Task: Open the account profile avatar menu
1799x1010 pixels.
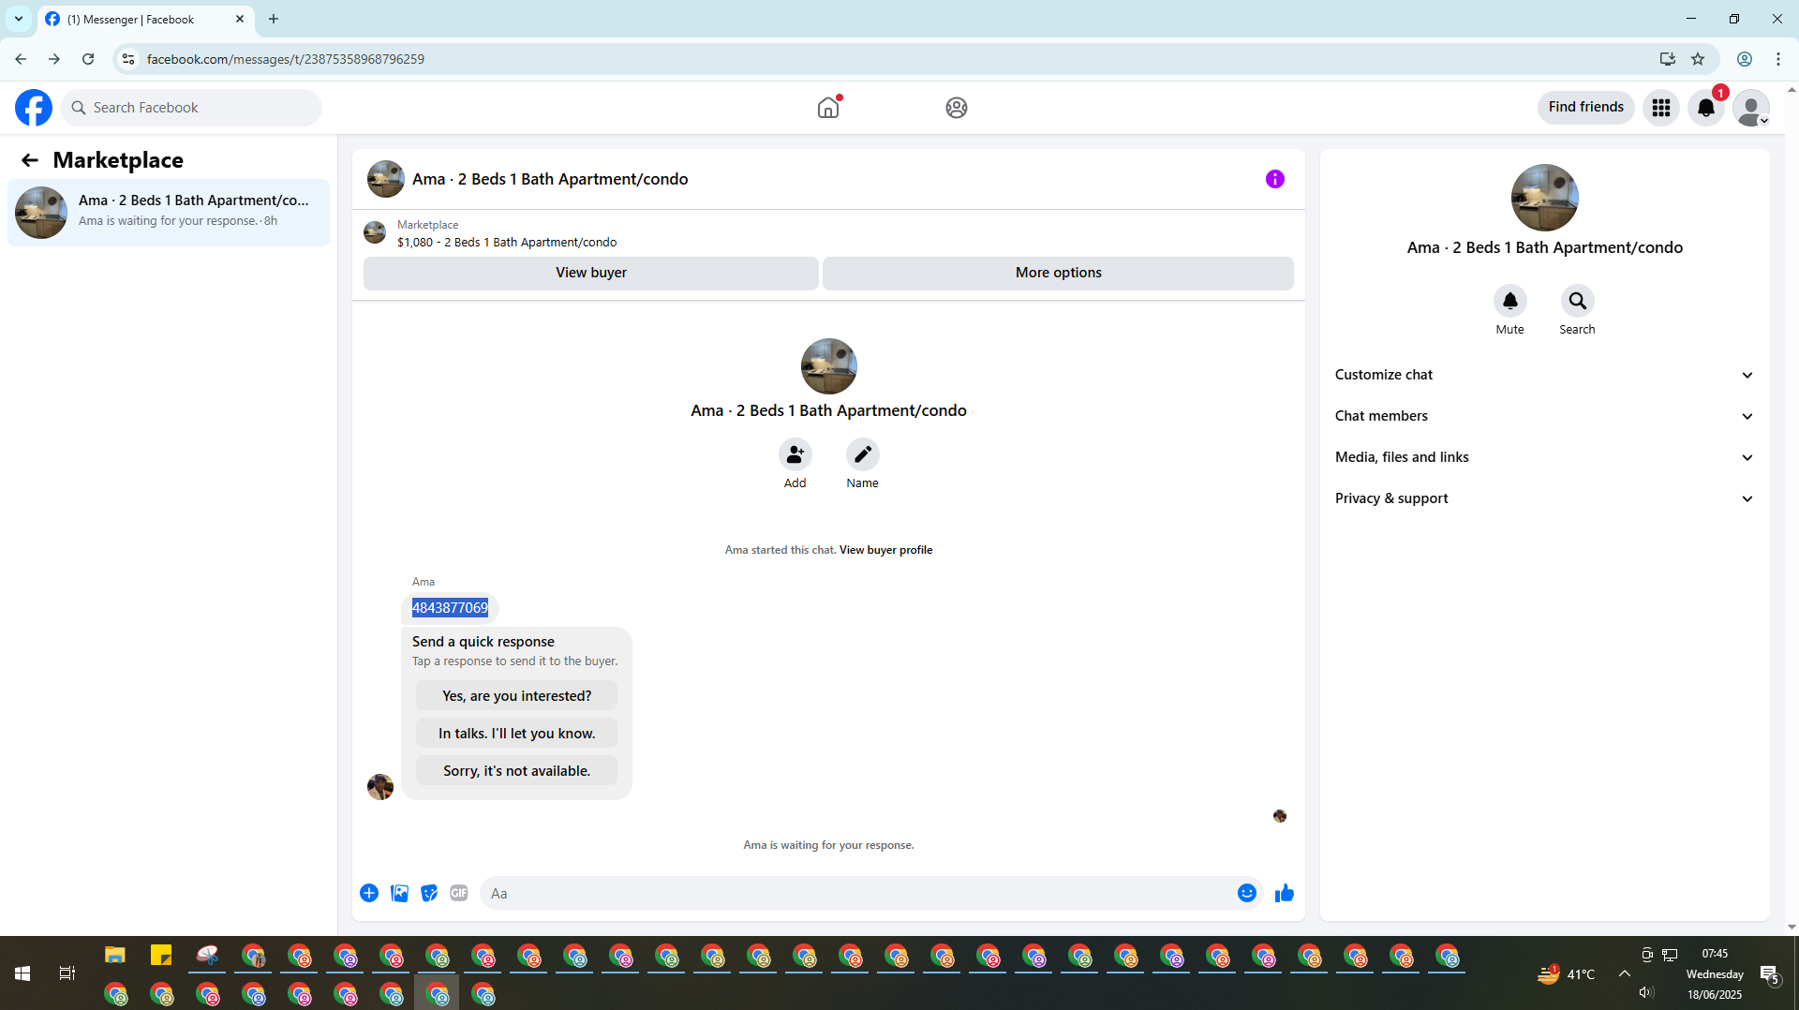Action: click(1751, 108)
